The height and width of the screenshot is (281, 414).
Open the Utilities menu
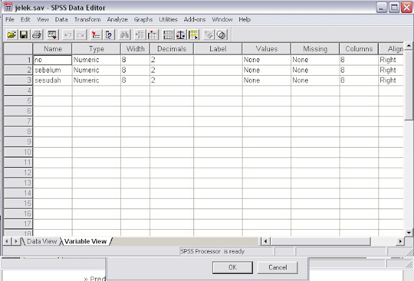(168, 19)
